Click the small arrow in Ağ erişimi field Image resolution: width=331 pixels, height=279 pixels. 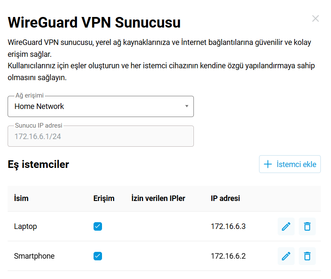187,106
